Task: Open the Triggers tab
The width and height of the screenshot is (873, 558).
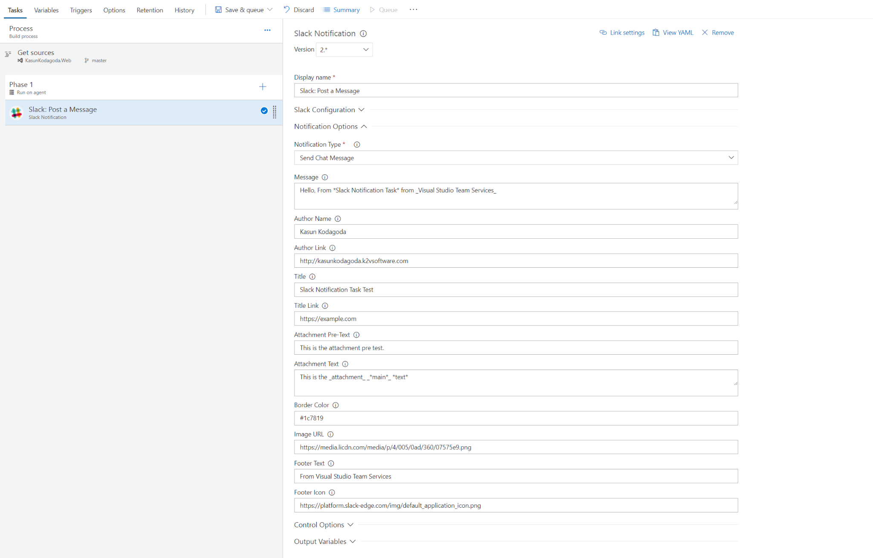Action: [x=81, y=10]
